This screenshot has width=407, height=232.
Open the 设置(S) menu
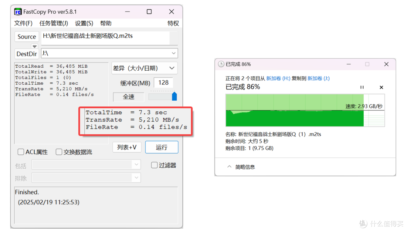[x=84, y=23]
